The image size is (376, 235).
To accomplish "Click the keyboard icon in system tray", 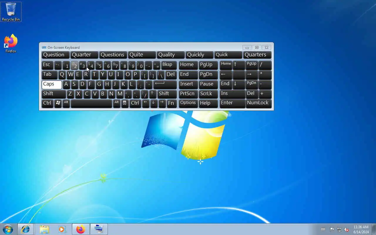I will 323,229.
